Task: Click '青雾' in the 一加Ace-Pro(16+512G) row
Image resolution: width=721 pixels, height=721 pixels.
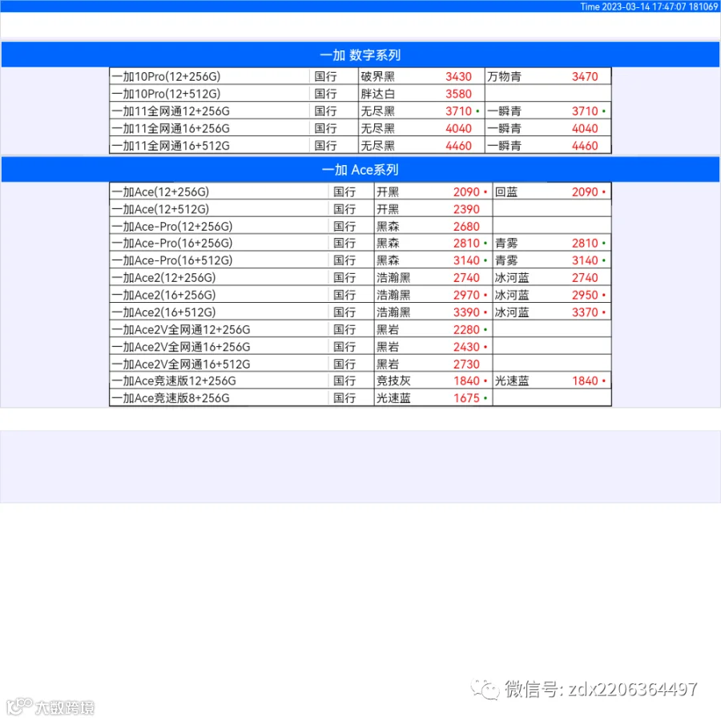Action: [506, 260]
